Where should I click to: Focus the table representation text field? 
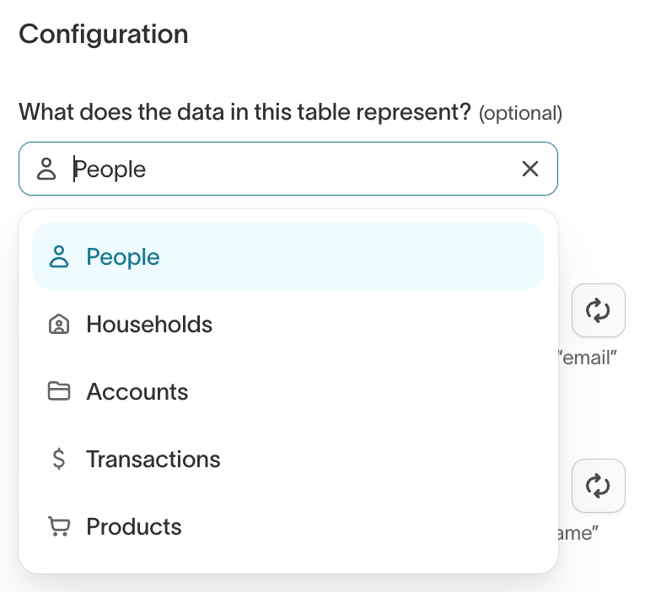point(287,170)
